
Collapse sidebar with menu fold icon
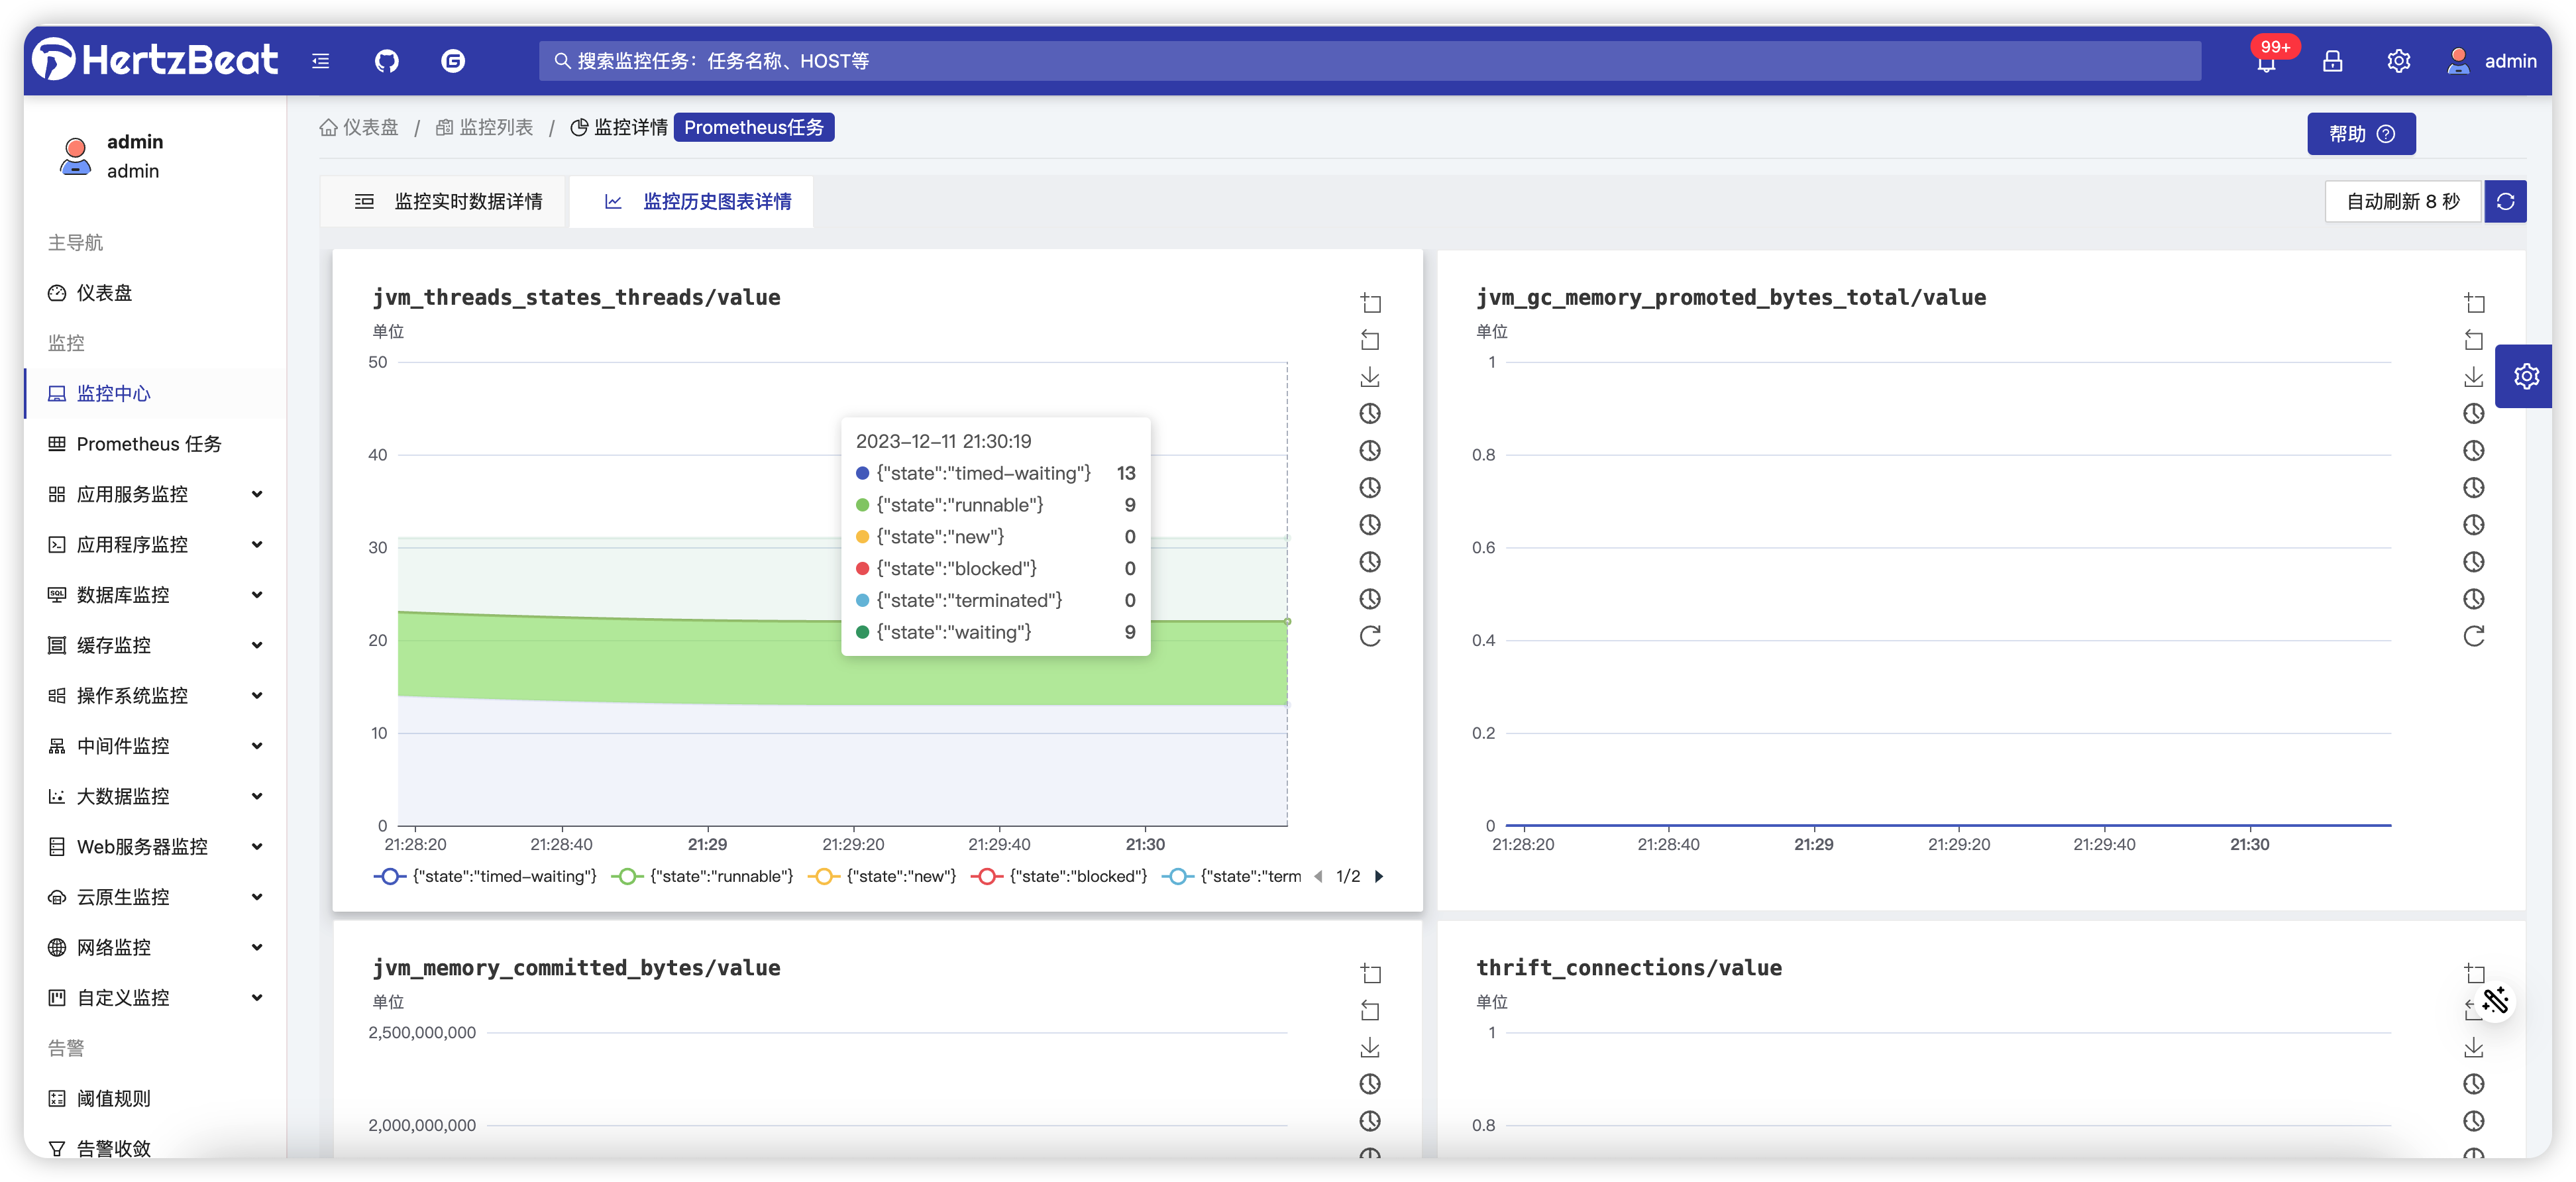point(320,61)
